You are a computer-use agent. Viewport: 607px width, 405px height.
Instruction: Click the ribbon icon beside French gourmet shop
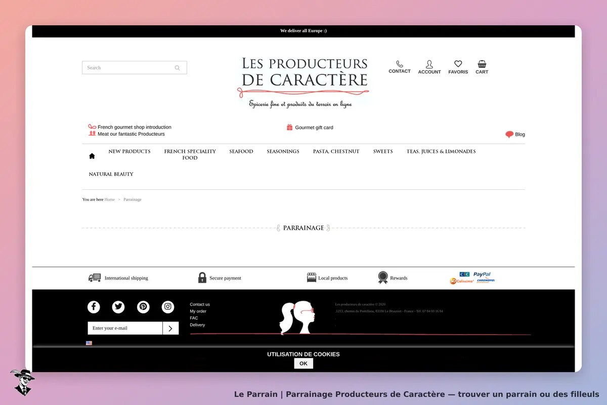(x=92, y=127)
